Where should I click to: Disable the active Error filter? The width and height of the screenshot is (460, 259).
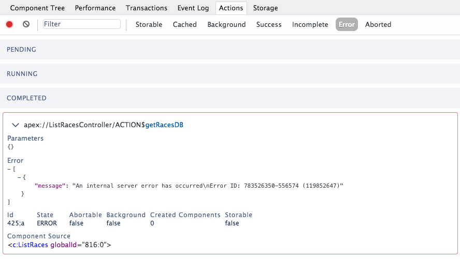(x=347, y=25)
